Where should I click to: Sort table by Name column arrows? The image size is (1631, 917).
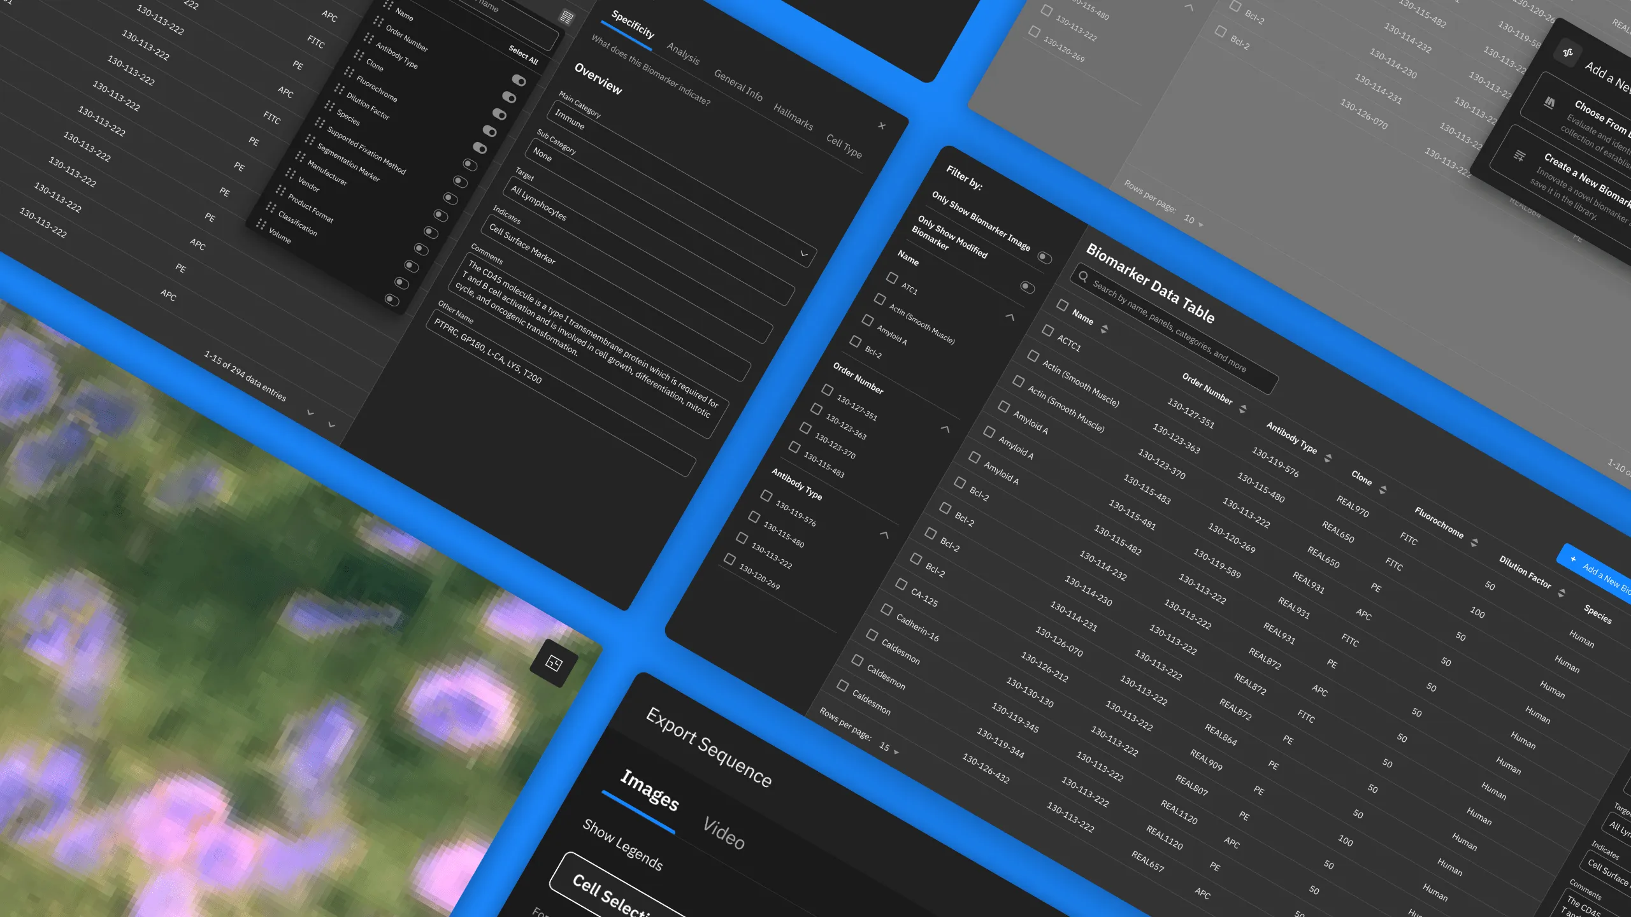click(1105, 329)
